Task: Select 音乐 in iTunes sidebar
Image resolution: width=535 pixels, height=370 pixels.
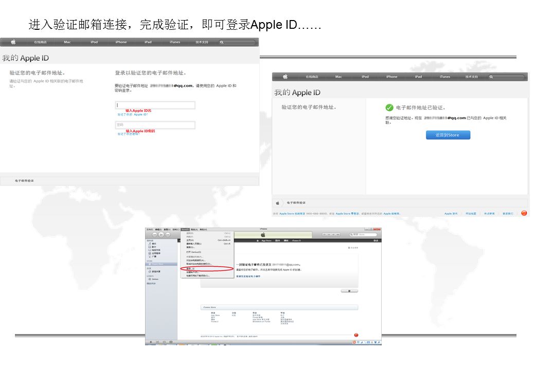Action: (152, 244)
